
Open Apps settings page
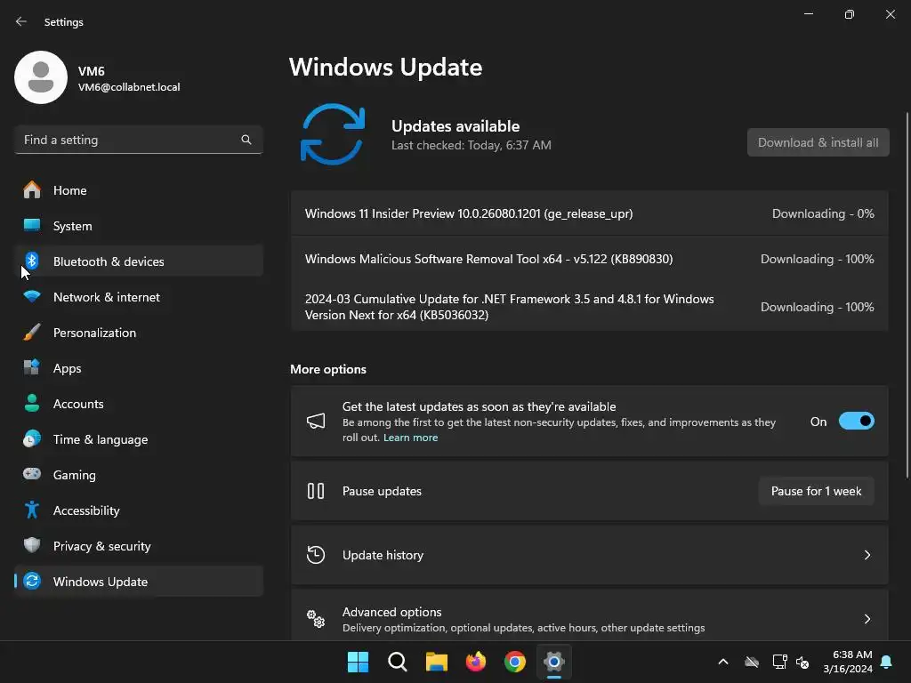click(139, 367)
